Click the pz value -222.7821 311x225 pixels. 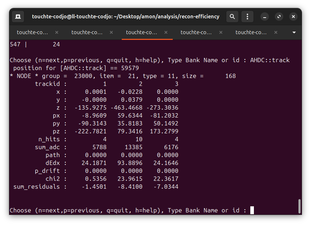coord(90,132)
